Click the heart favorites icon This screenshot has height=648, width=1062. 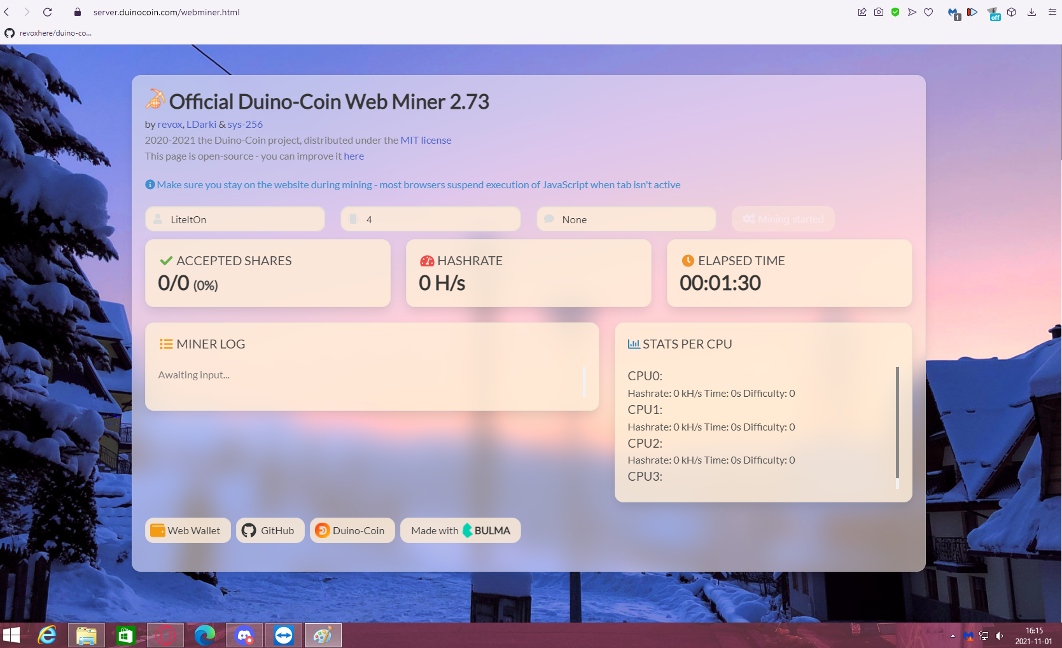point(928,11)
